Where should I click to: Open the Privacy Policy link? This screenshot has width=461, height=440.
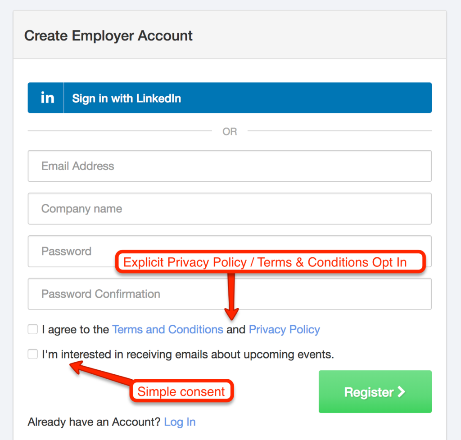point(285,330)
